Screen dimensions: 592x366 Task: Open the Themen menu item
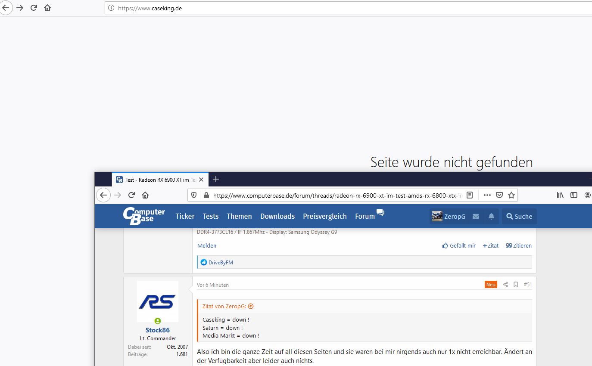tap(239, 216)
